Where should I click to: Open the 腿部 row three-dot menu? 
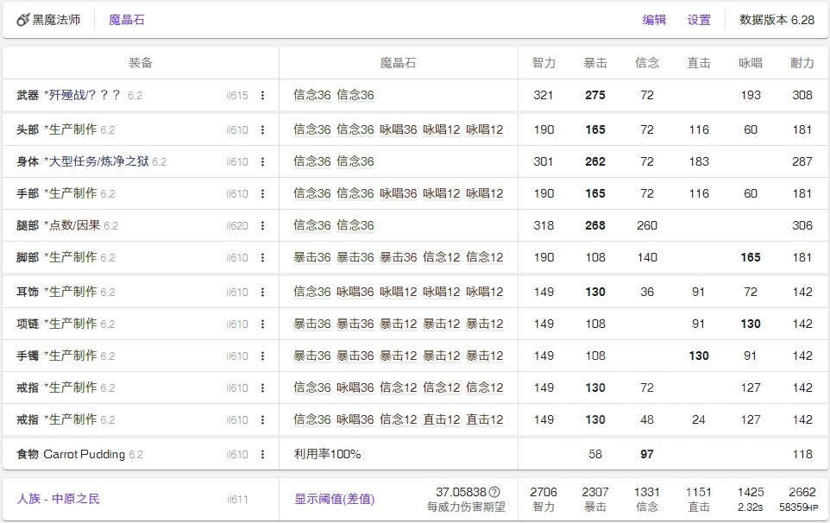263,226
